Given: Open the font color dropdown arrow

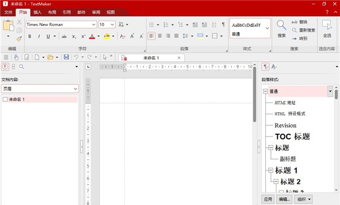Looking at the screenshot, I should 99,36.
